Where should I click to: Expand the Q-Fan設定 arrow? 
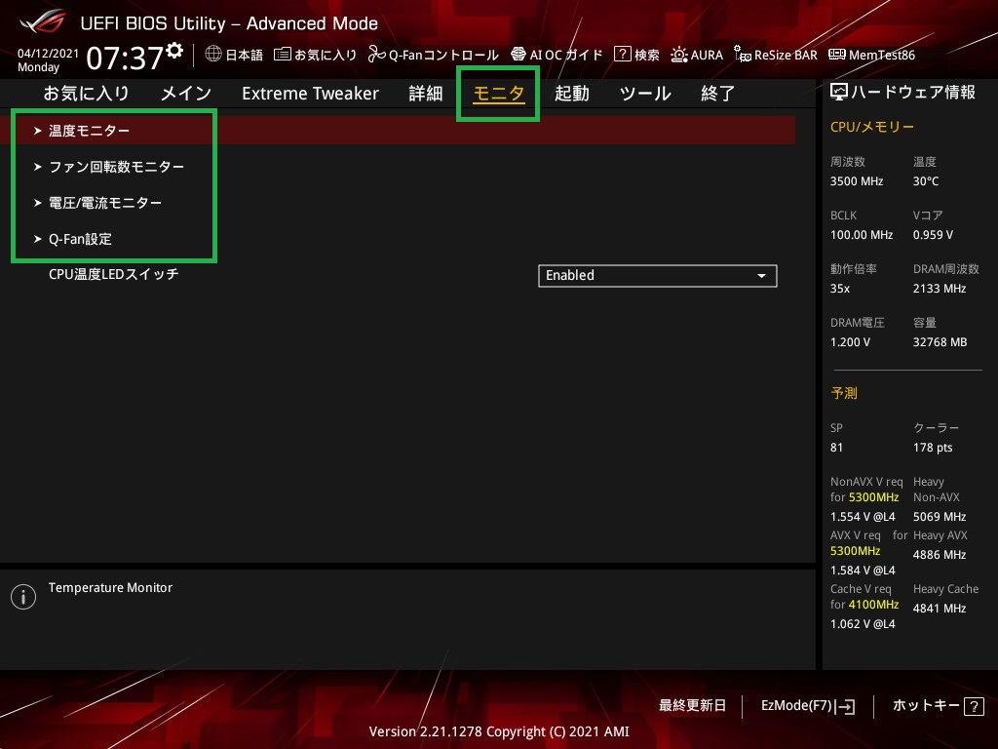click(38, 239)
